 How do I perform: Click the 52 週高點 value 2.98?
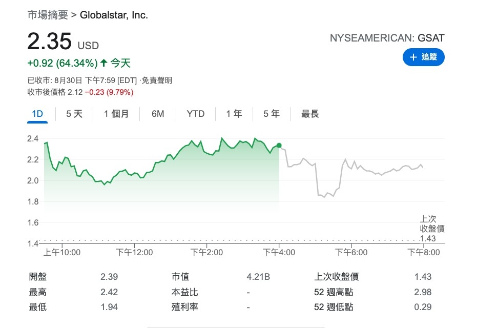pos(423,292)
